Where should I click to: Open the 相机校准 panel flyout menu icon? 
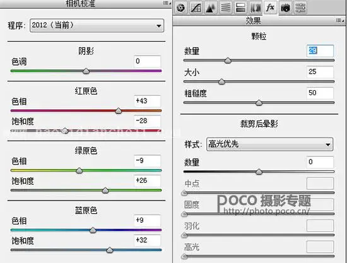167,3
